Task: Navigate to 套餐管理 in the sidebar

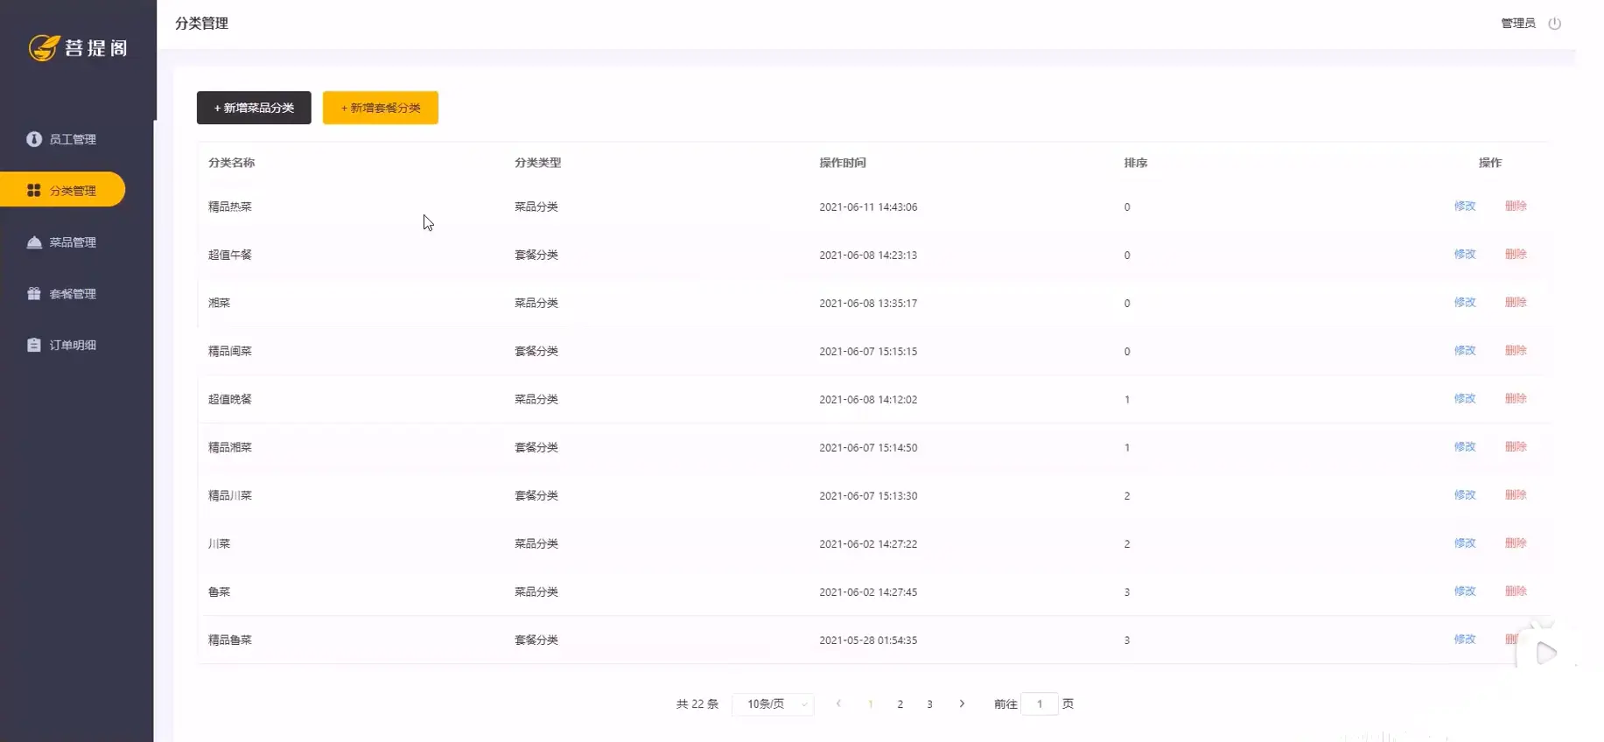Action: [x=73, y=294]
